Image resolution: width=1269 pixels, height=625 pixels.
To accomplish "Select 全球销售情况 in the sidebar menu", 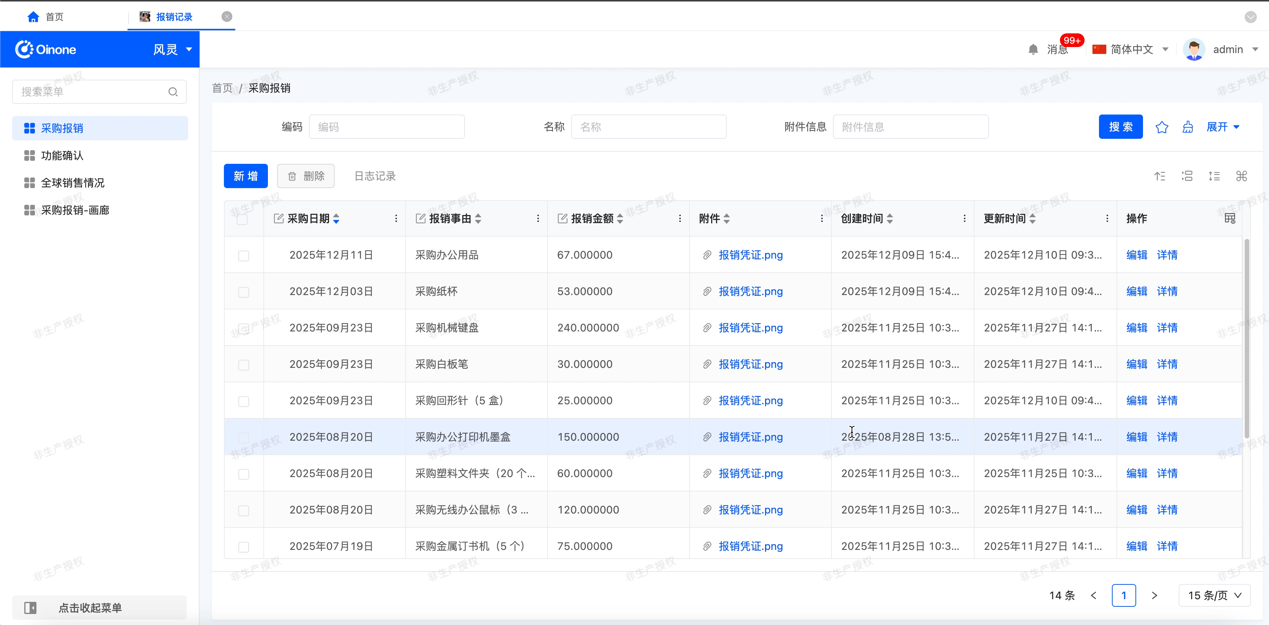I will click(72, 183).
